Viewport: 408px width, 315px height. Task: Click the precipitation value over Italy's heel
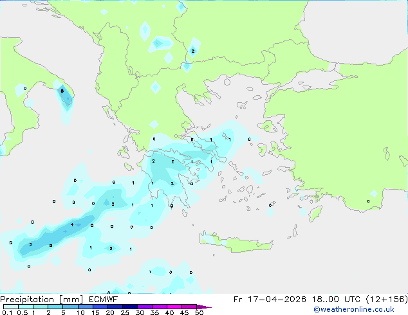tap(62, 91)
